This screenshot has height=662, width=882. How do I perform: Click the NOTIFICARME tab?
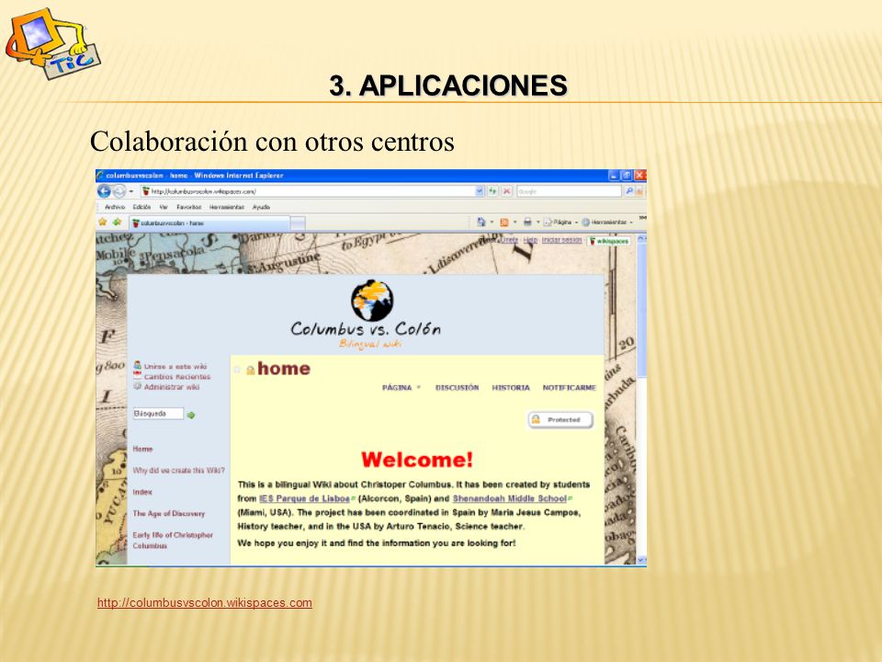[570, 388]
